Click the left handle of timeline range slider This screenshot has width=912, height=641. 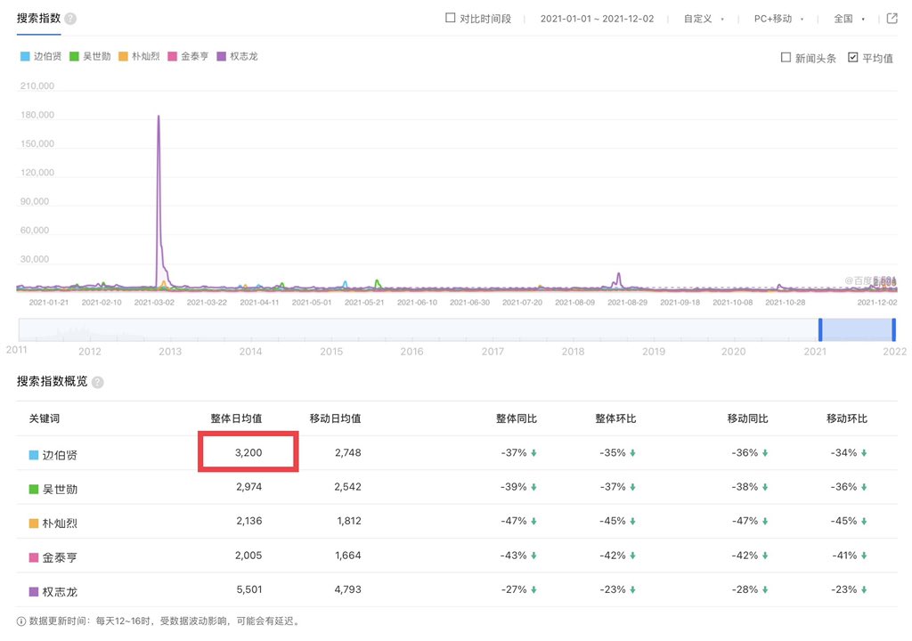coord(820,329)
